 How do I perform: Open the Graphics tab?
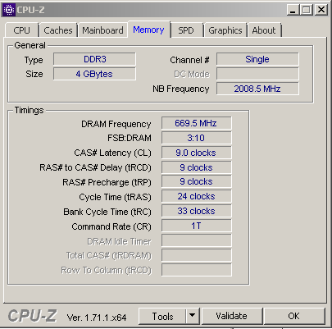(225, 30)
